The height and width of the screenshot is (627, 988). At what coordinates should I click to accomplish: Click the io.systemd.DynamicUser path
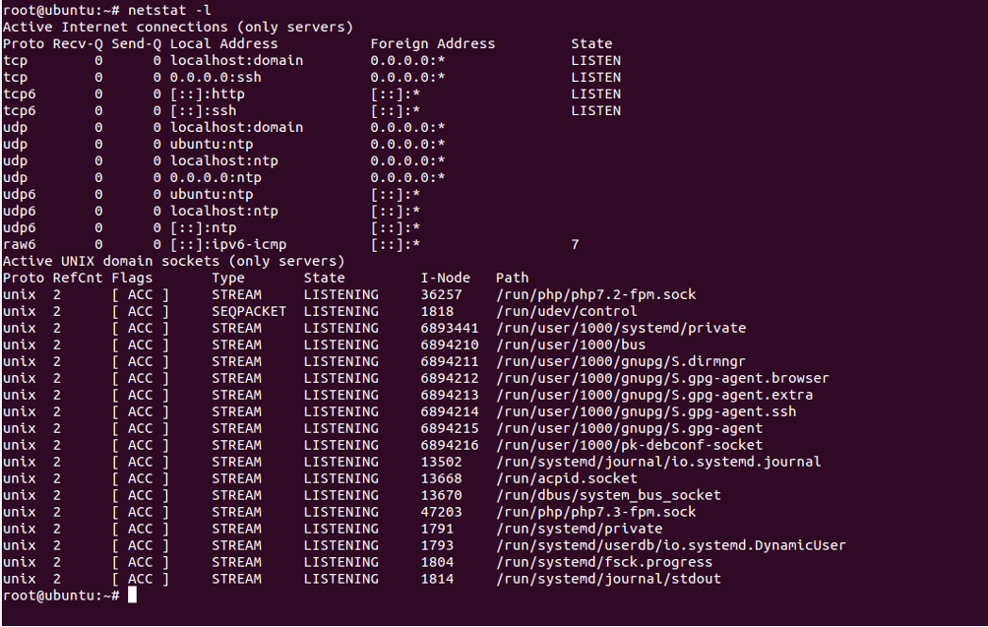pyautogui.click(x=670, y=545)
